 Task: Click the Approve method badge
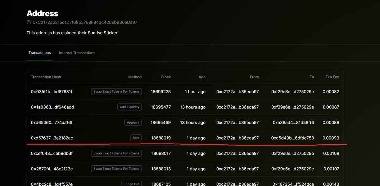[x=133, y=123]
